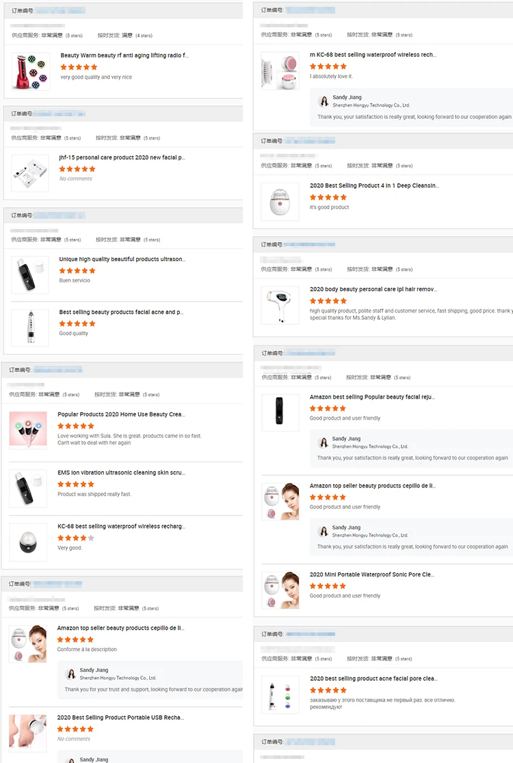Click '2020 Best Selling Product 4 in 1 Deep Cleansin...' title
Screen dimensions: 513x763
[374, 186]
